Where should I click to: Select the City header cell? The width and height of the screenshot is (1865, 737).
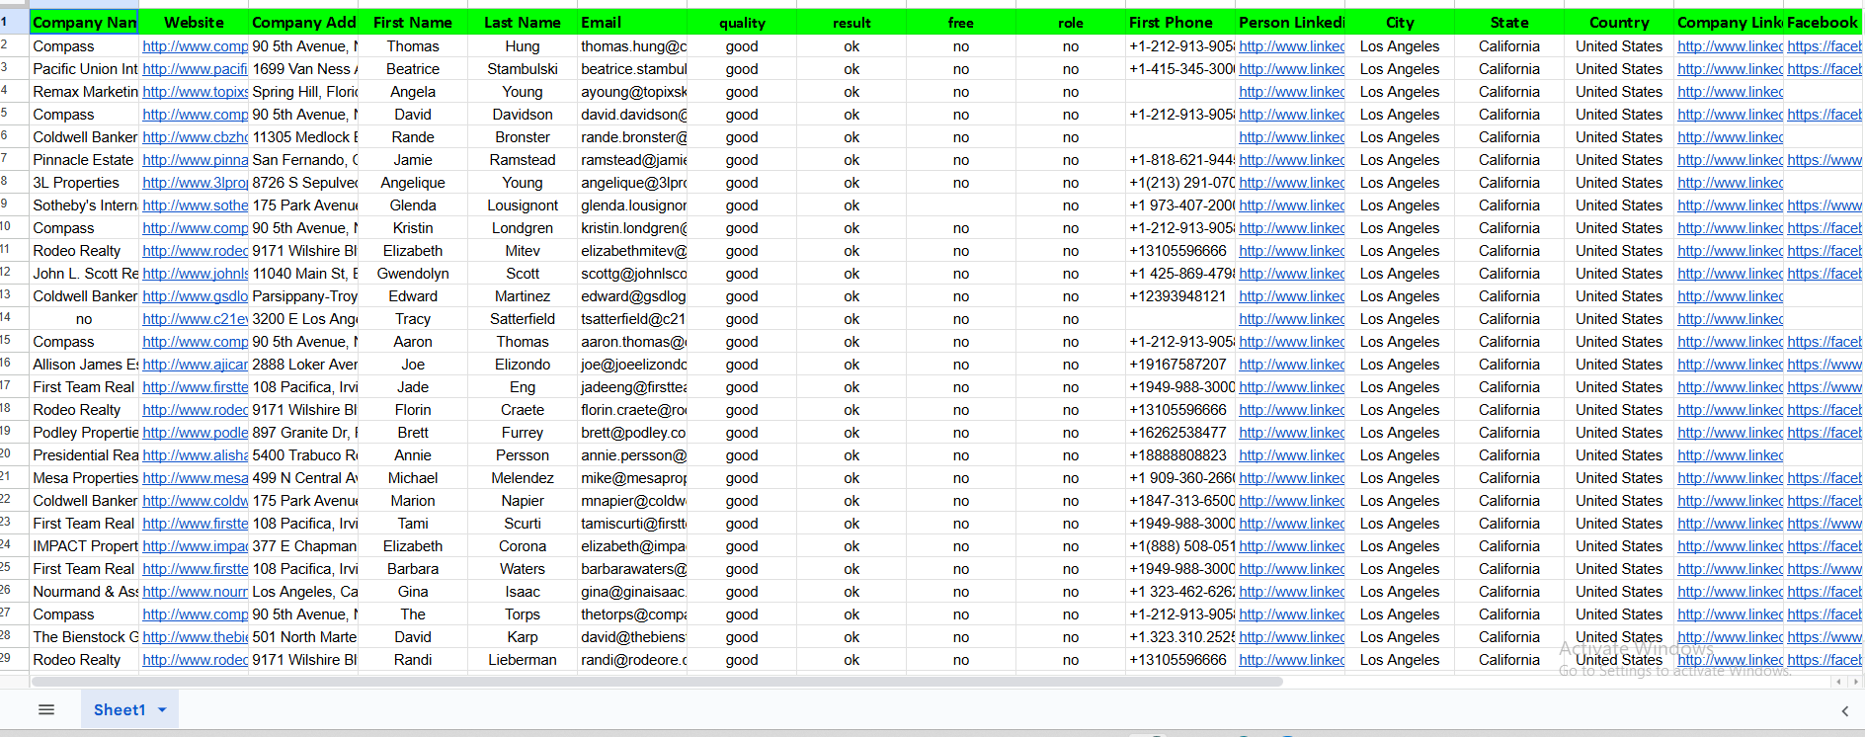coord(1400,22)
